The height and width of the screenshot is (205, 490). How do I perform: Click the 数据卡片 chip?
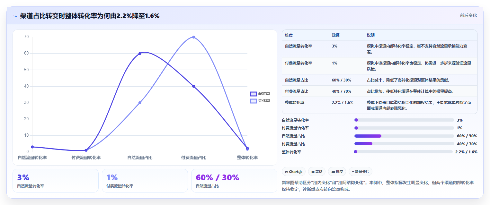pos(361,172)
